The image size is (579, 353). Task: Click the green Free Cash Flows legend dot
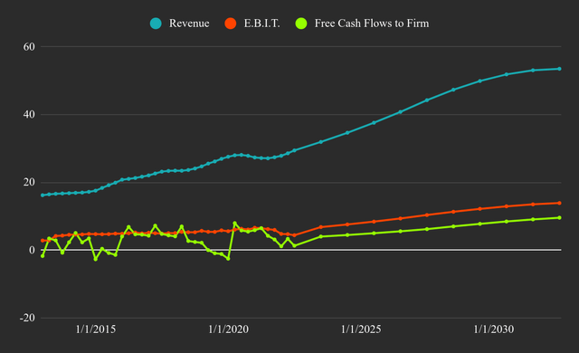[301, 24]
